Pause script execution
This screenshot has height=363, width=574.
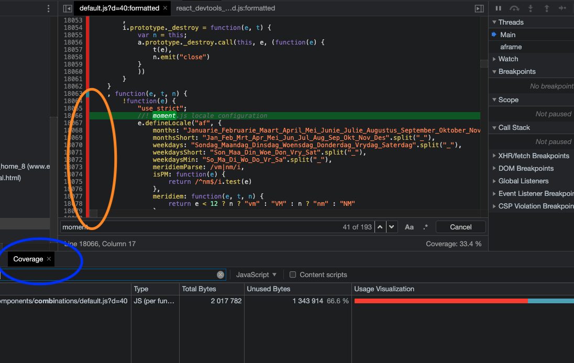pyautogui.click(x=498, y=8)
